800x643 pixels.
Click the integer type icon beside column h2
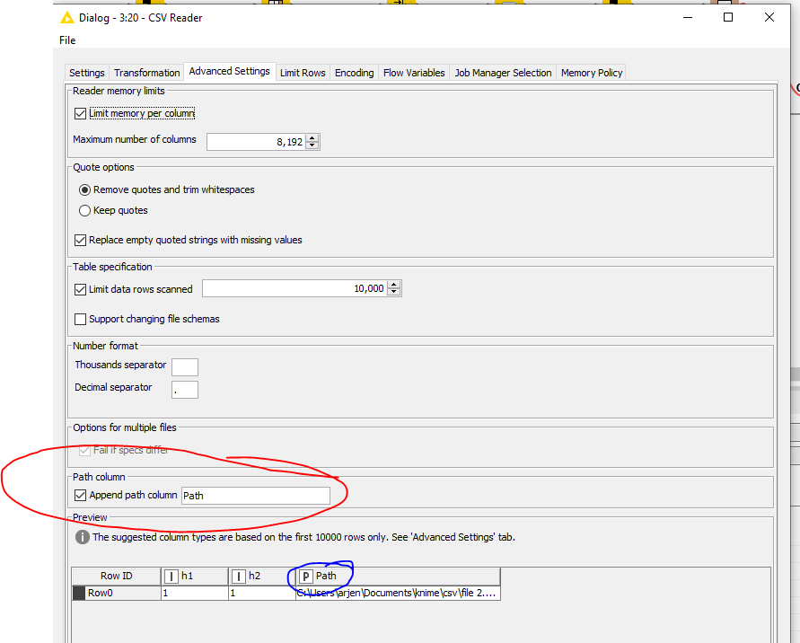click(237, 576)
